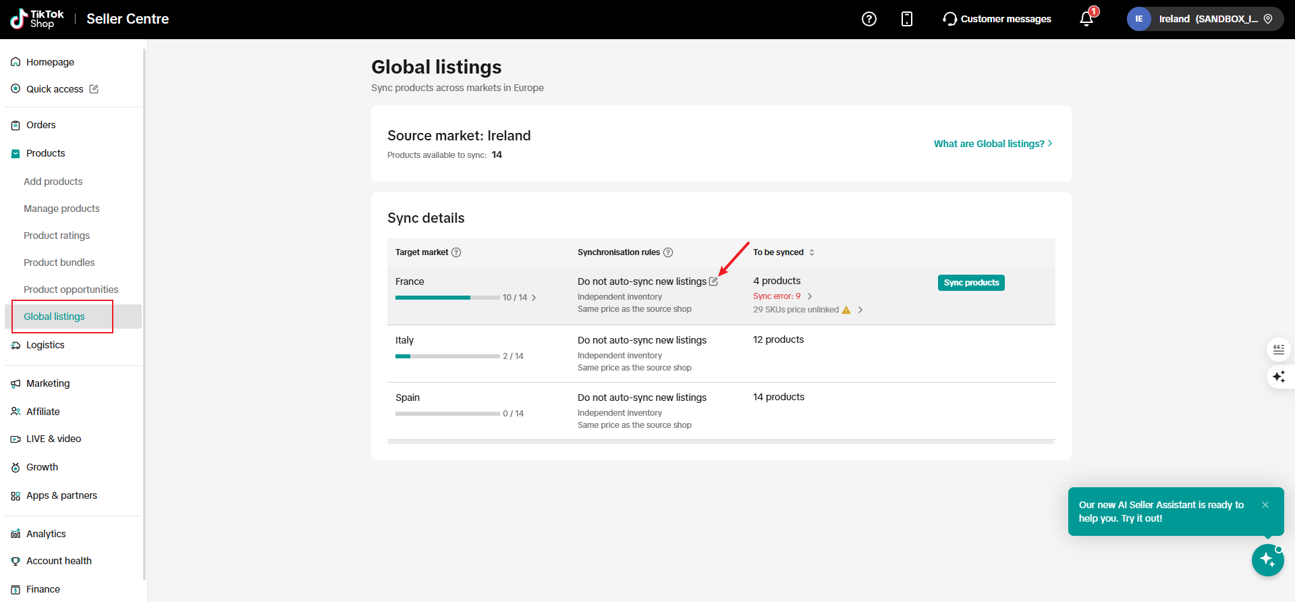Click the Target market info icon

456,252
